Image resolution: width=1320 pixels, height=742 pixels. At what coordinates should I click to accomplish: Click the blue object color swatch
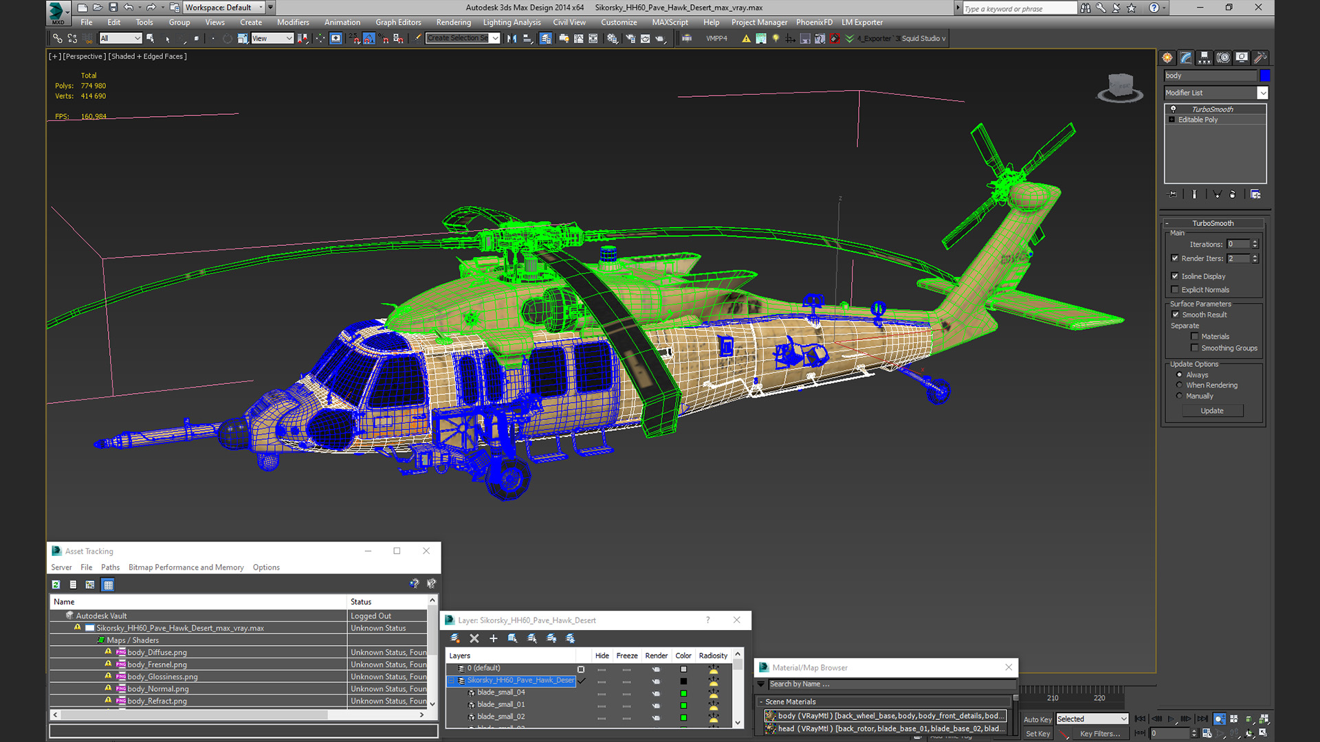click(1264, 76)
